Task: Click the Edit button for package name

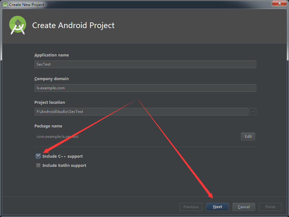Action: [x=248, y=136]
